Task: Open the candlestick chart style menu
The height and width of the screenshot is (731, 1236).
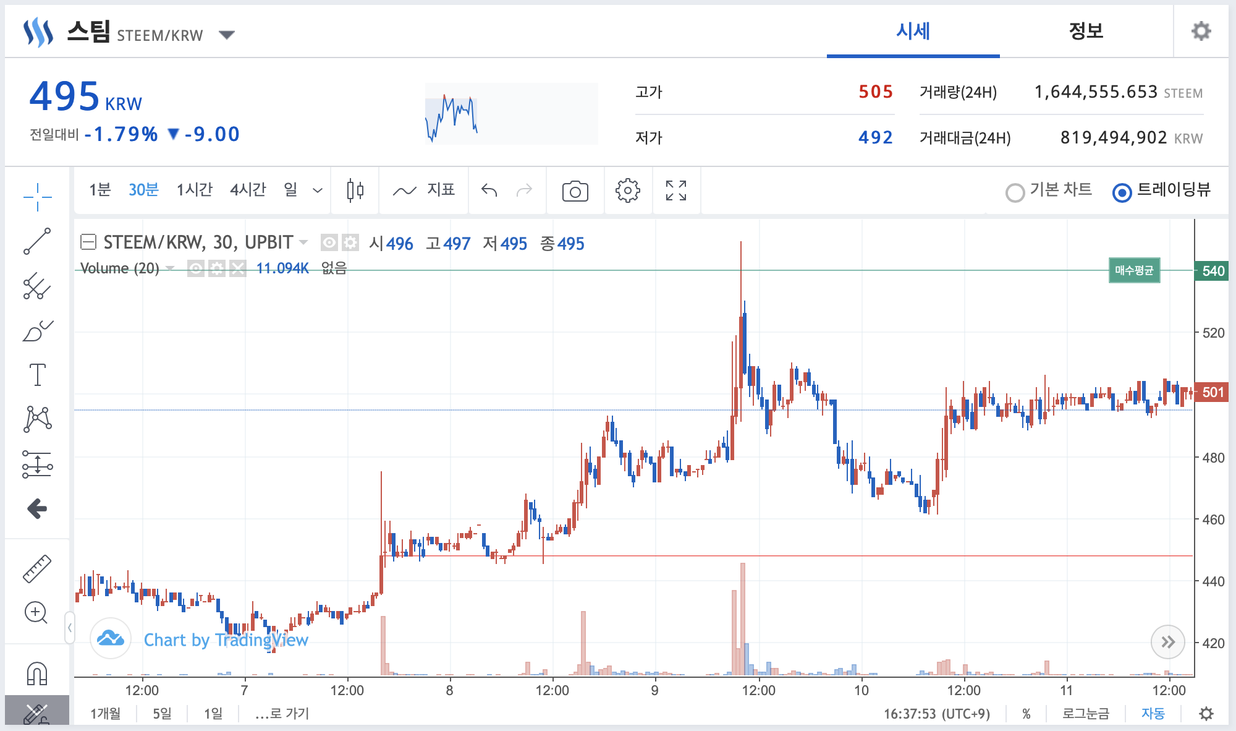Action: [x=355, y=190]
